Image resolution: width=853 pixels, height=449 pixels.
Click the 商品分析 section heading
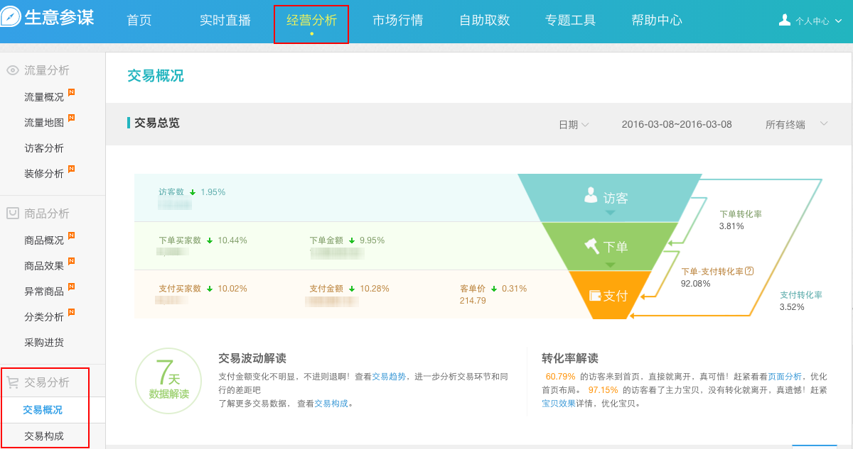pos(47,214)
